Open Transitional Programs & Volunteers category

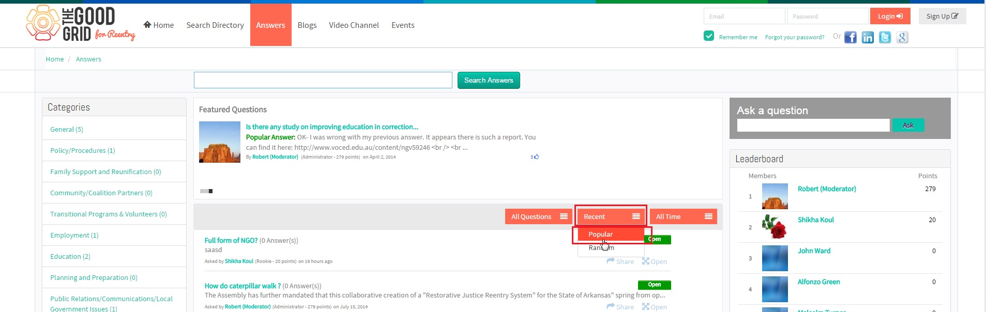(109, 214)
